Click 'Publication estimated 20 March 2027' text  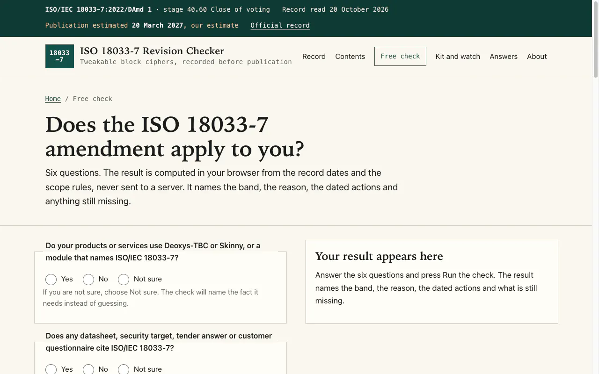(114, 25)
